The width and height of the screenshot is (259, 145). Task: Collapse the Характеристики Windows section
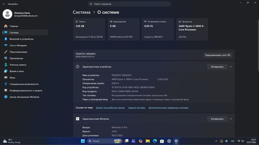pyautogui.click(x=231, y=119)
